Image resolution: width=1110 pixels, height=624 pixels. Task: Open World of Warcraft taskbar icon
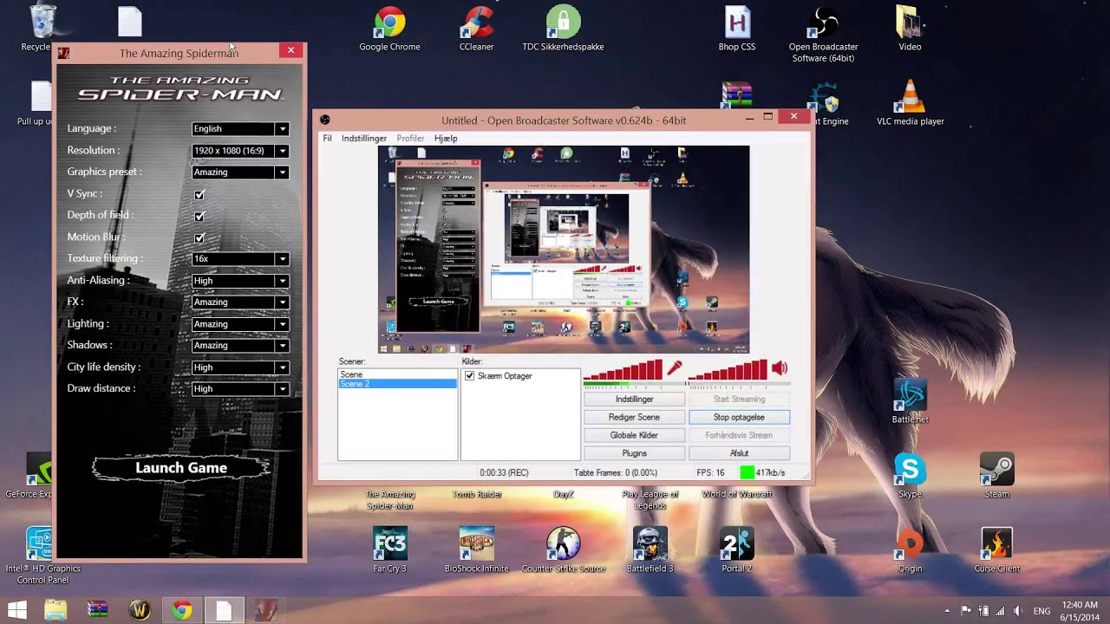[x=140, y=610]
